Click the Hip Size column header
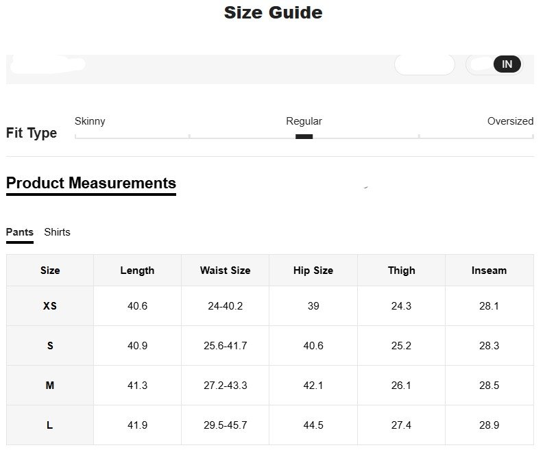This screenshot has width=545, height=452. pos(313,271)
